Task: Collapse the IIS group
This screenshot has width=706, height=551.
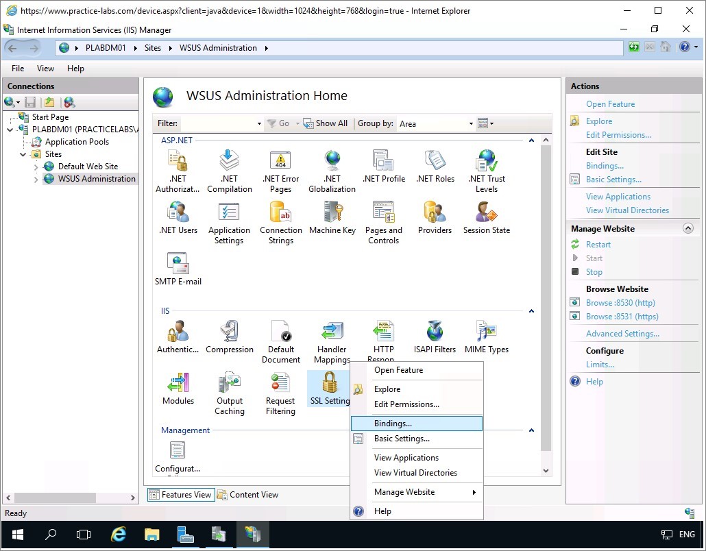Action: 531,311
